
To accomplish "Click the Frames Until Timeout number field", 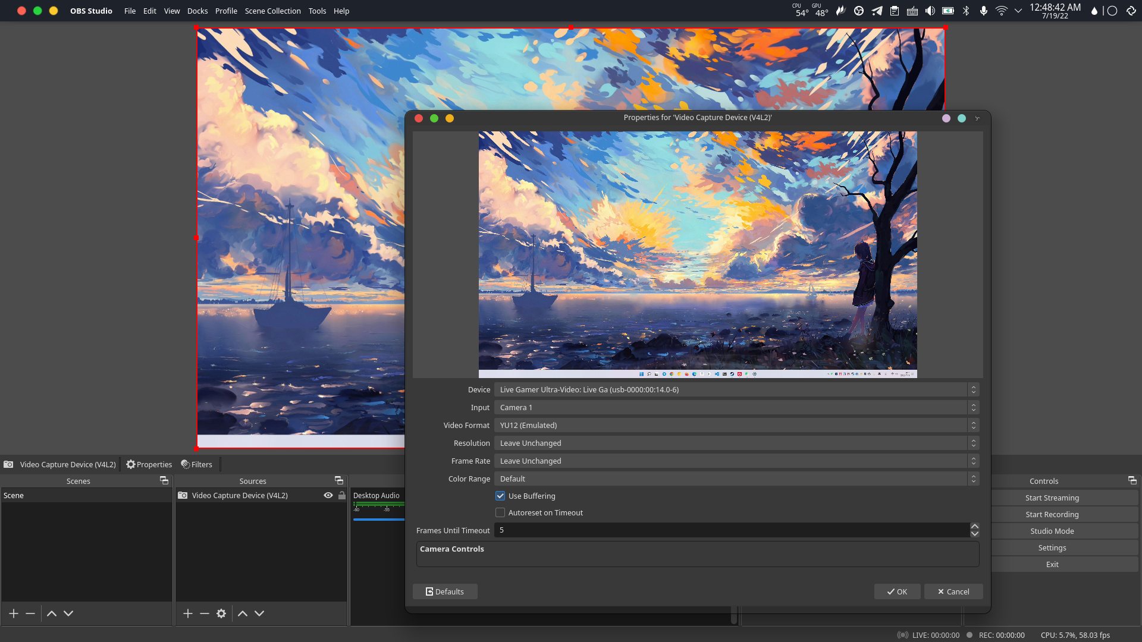I will tap(732, 530).
